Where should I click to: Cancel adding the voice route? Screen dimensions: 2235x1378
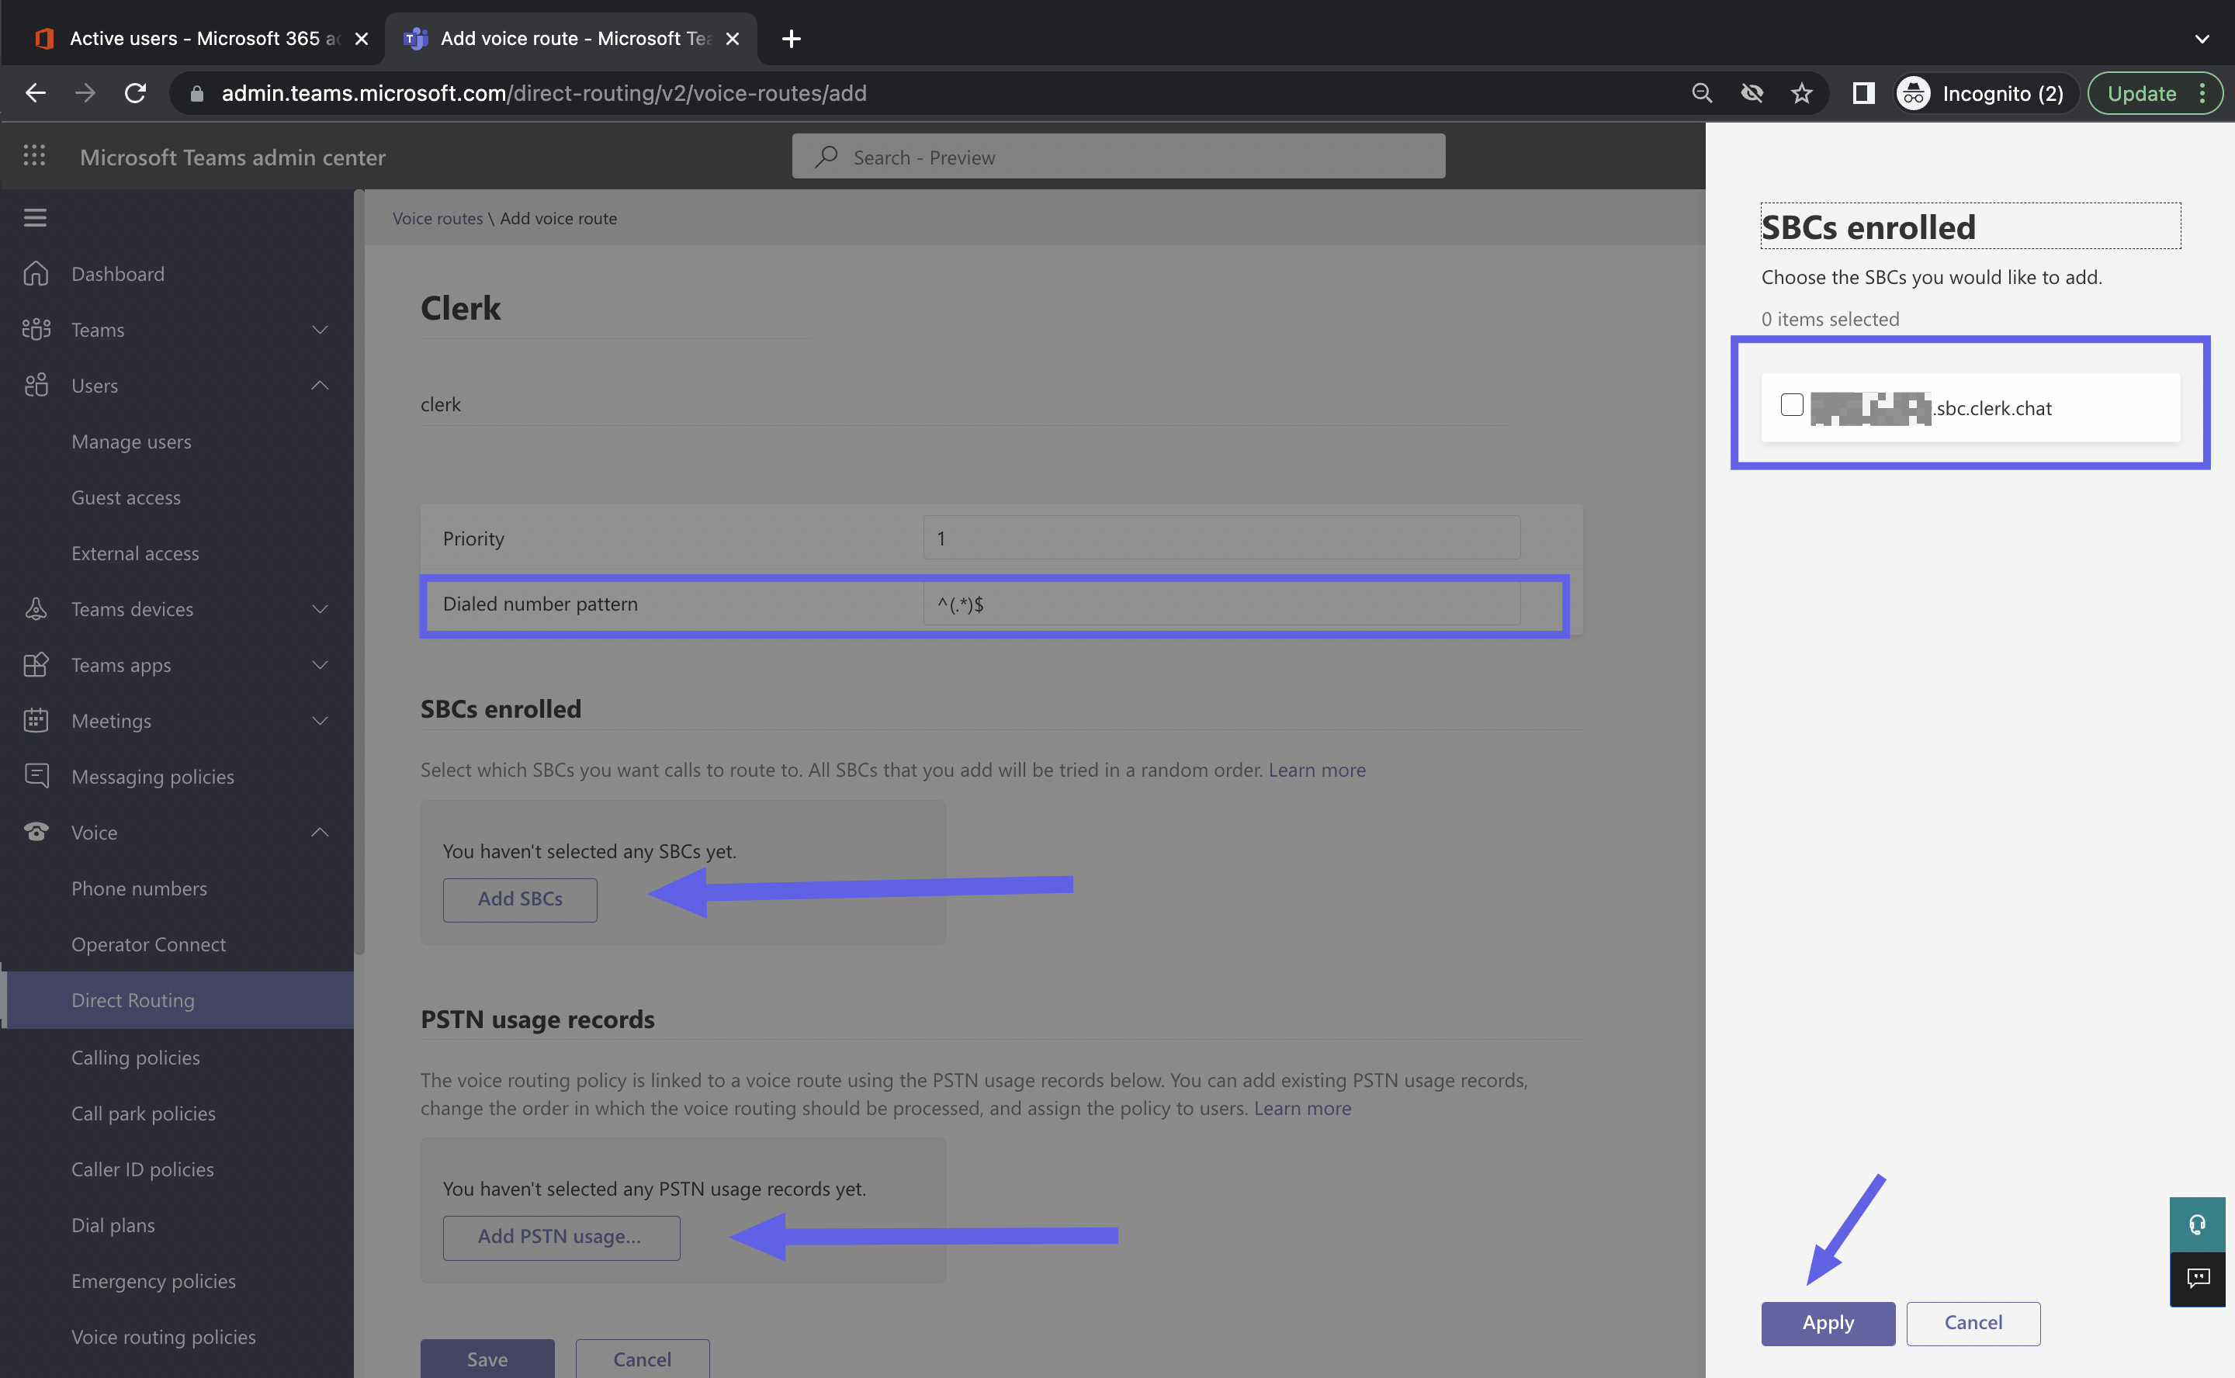642,1358
